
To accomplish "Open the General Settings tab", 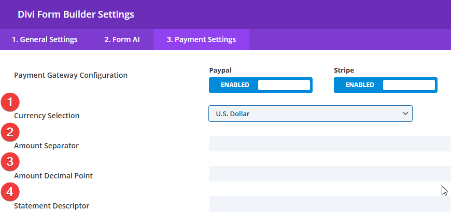I will (x=45, y=39).
